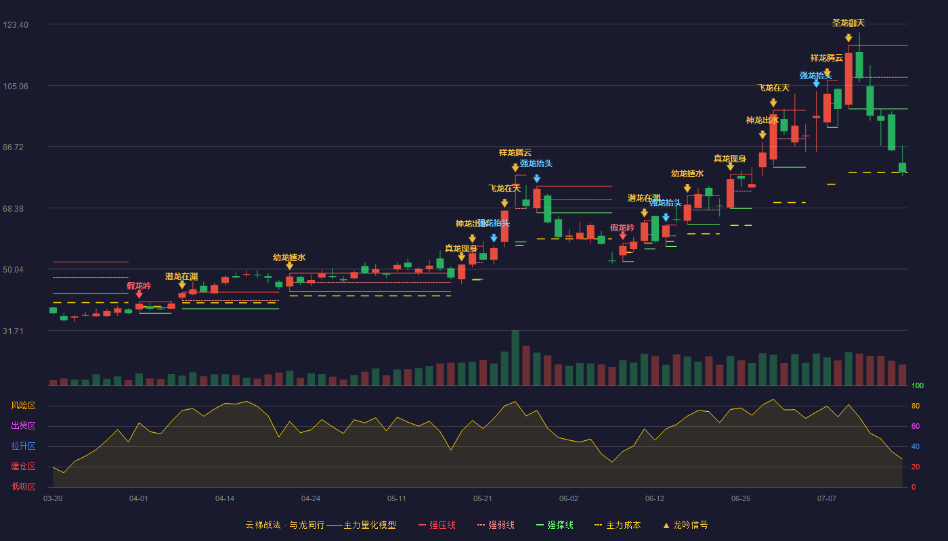The image size is (948, 541).
Task: Toggle the 强弱线 legend series
Action: 496,525
